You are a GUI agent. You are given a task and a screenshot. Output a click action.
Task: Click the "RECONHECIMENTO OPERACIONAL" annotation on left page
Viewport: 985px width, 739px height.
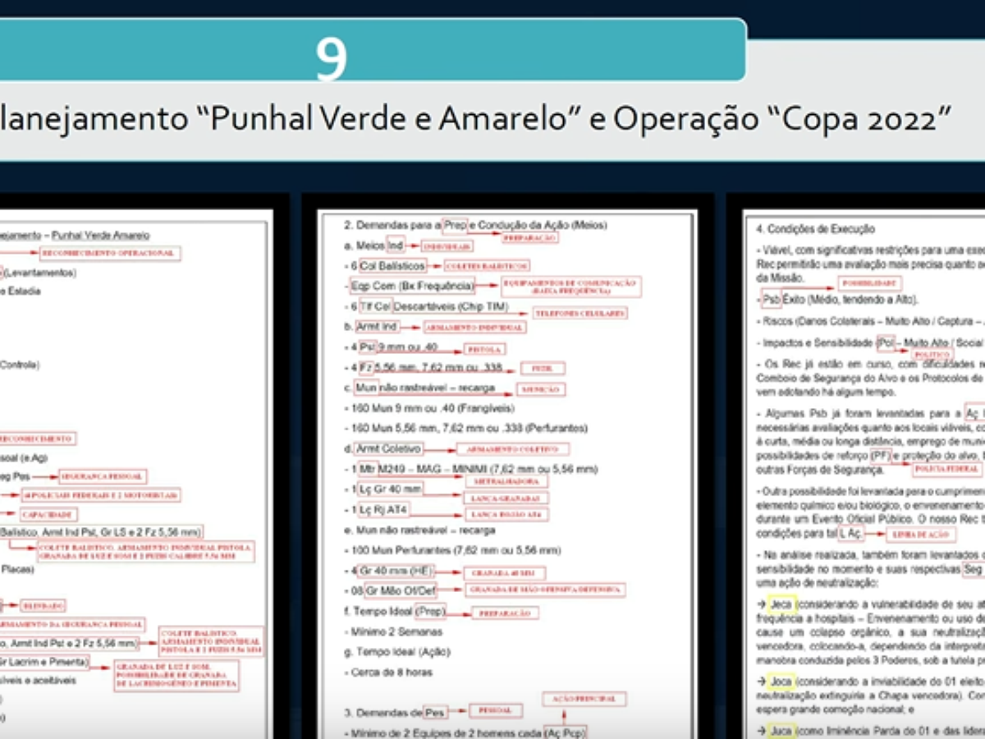[x=108, y=253]
